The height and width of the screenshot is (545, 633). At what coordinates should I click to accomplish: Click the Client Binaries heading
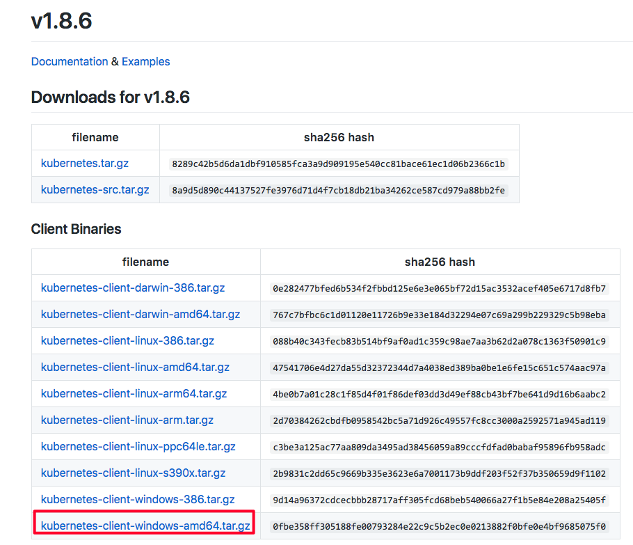point(76,229)
